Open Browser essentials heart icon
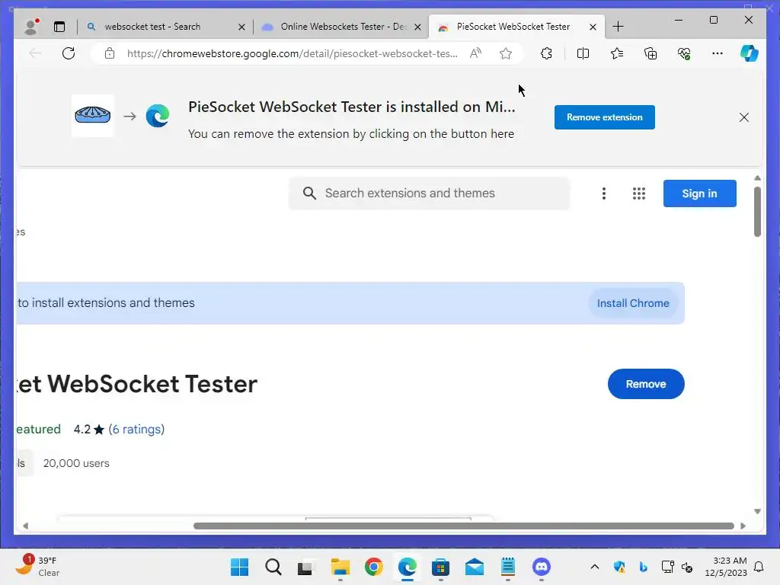This screenshot has height=585, width=780. [x=684, y=53]
